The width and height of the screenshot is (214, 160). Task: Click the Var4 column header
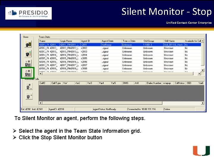tap(104, 83)
